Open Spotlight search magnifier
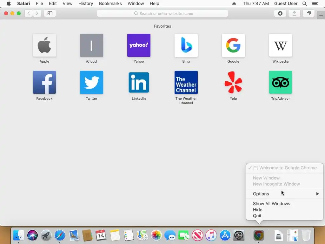The width and height of the screenshot is (325, 244). coord(304,3)
